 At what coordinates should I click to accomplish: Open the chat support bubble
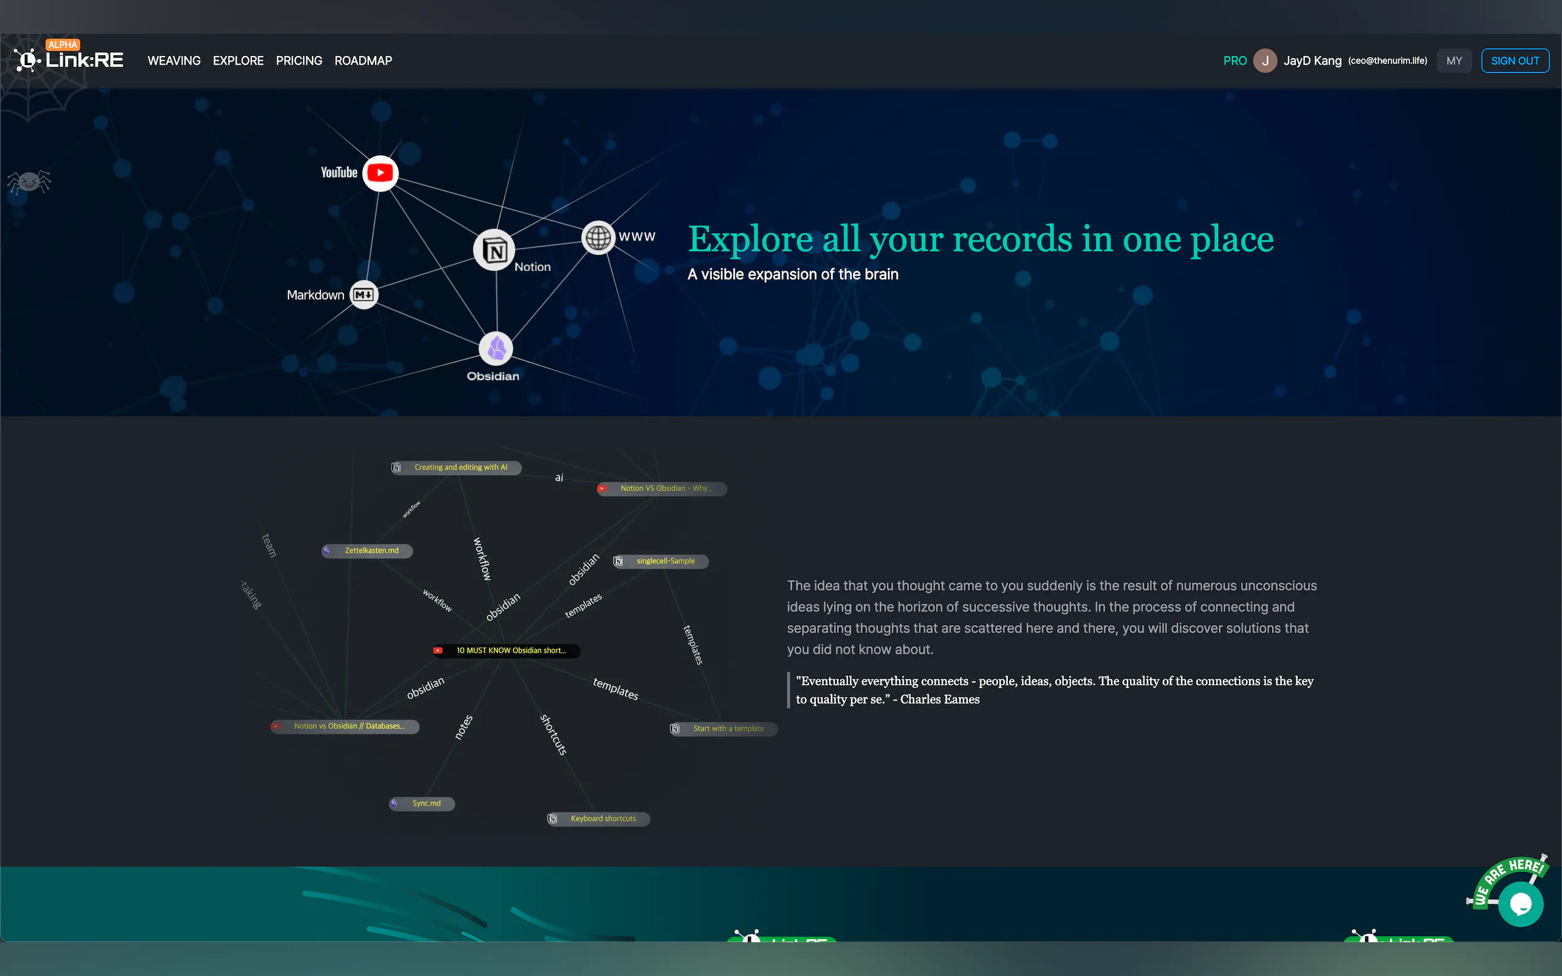(1521, 903)
